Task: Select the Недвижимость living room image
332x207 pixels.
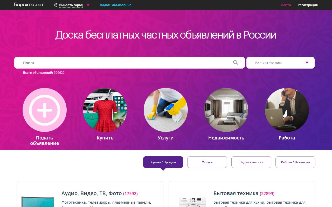Action: coord(226,110)
